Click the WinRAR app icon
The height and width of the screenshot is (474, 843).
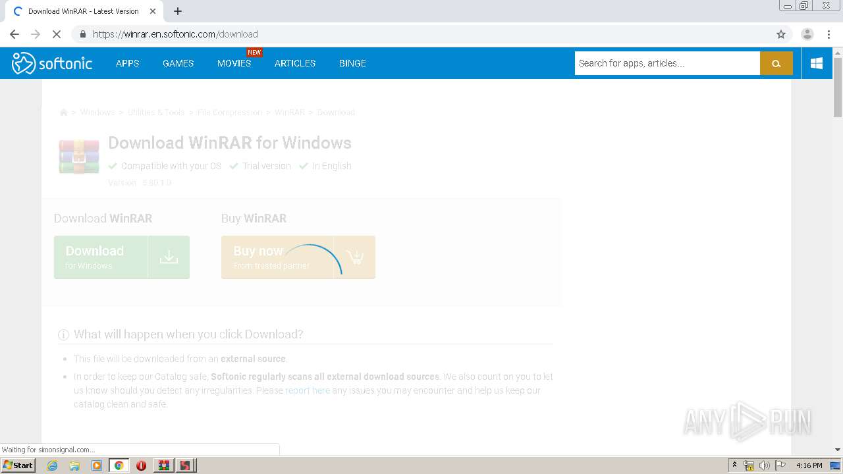point(79,156)
